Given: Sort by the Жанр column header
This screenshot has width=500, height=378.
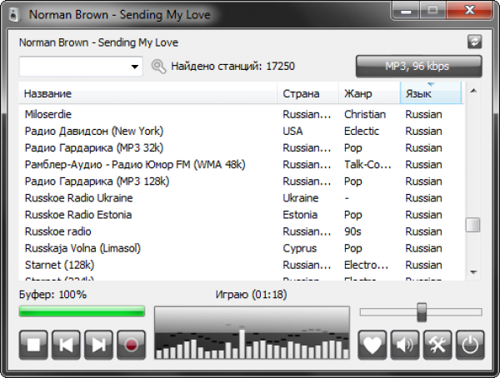Looking at the screenshot, I should (x=369, y=94).
